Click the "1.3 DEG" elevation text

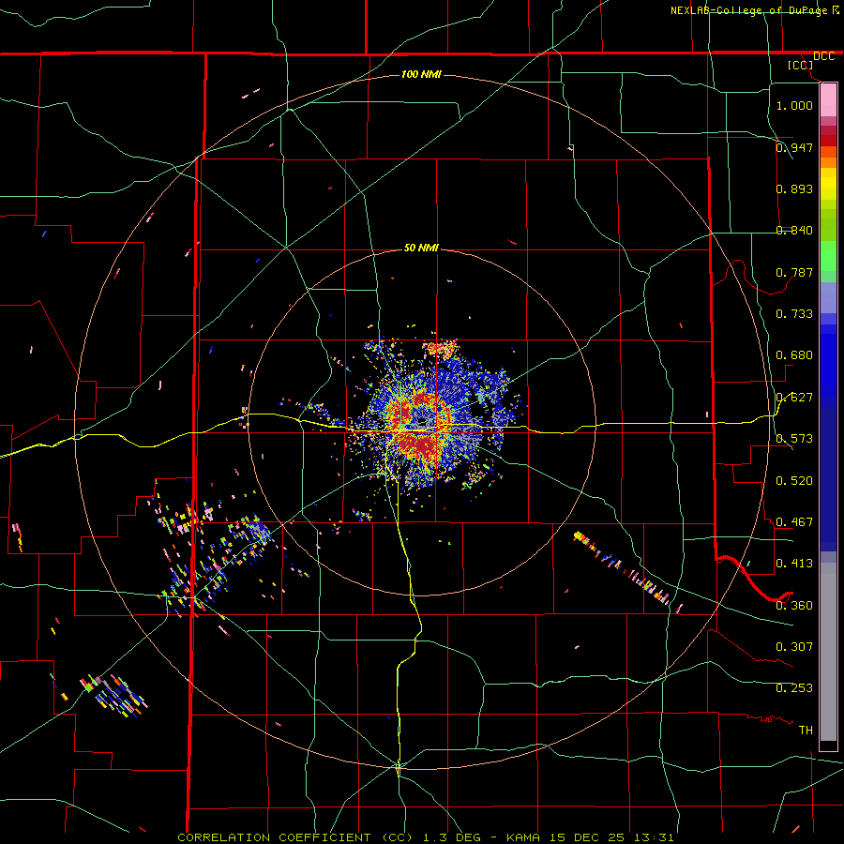coord(452,837)
